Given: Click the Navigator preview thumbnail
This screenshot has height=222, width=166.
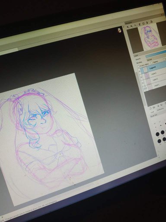Looking at the screenshot, I should coord(150,38).
